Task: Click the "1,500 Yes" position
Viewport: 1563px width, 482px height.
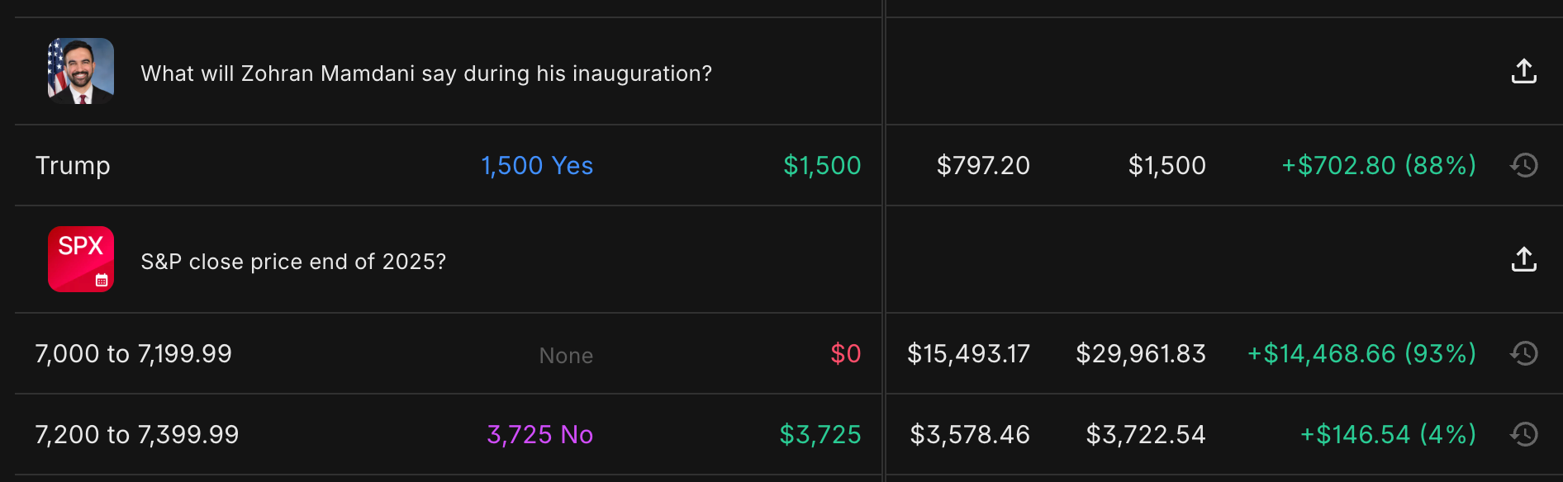Action: (x=537, y=165)
